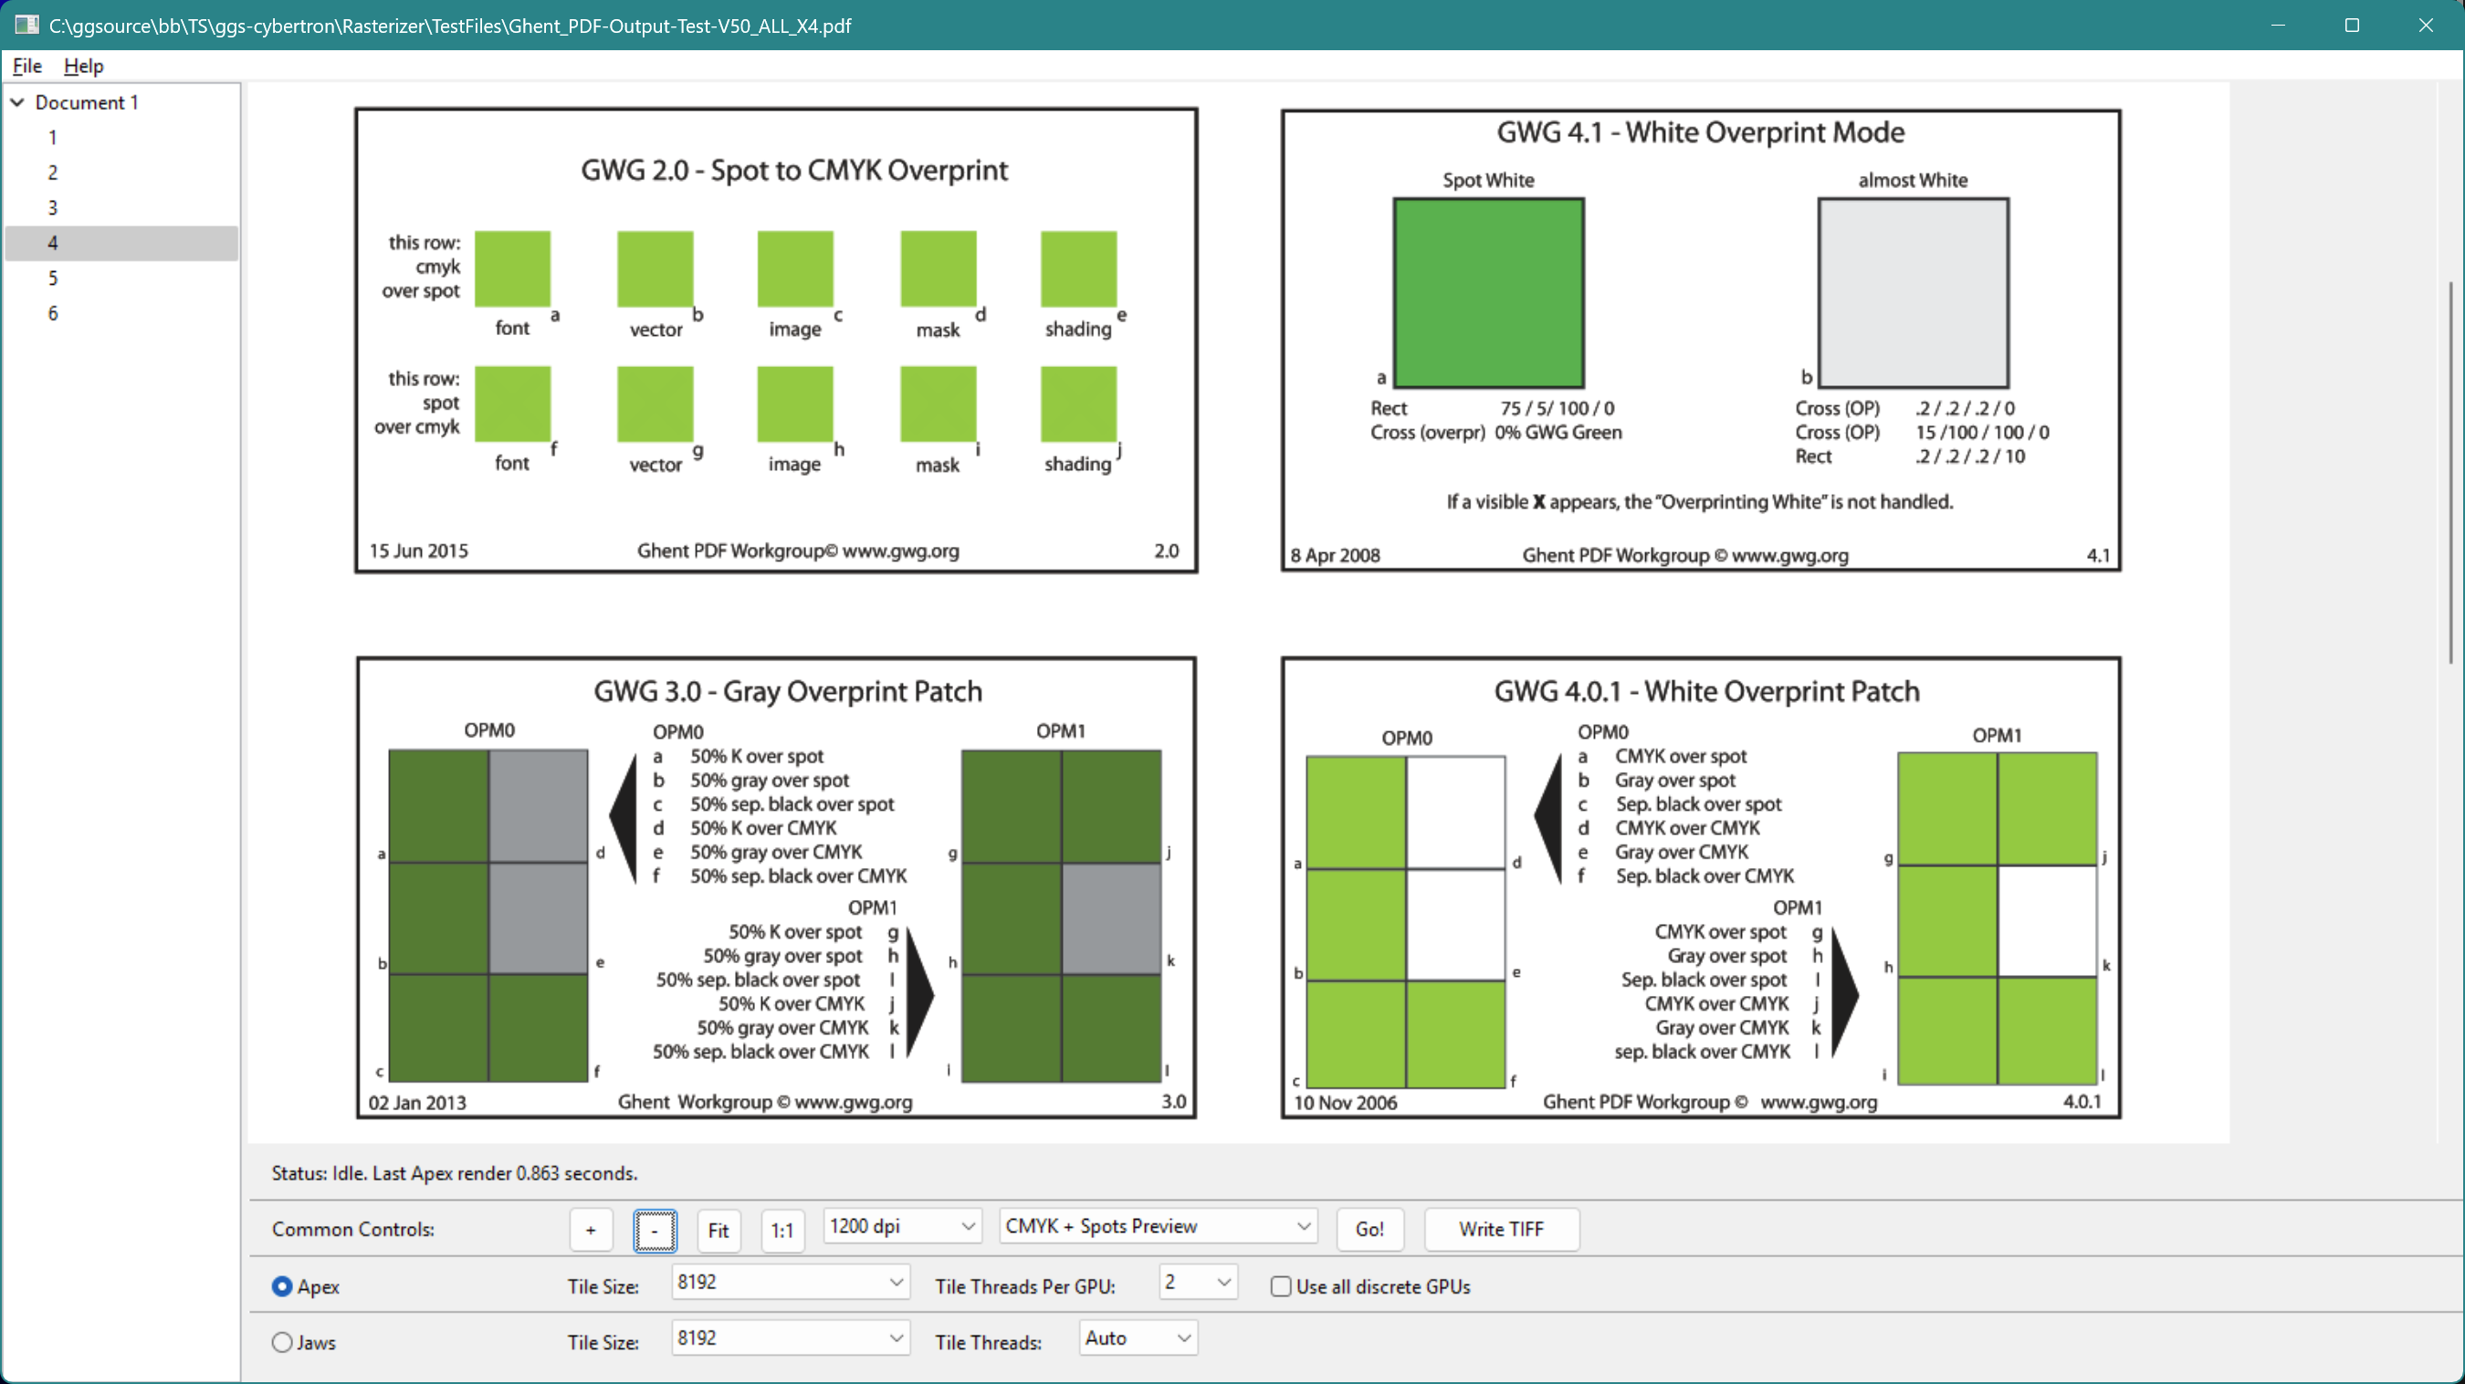Click the zoom out minus button

tap(655, 1230)
